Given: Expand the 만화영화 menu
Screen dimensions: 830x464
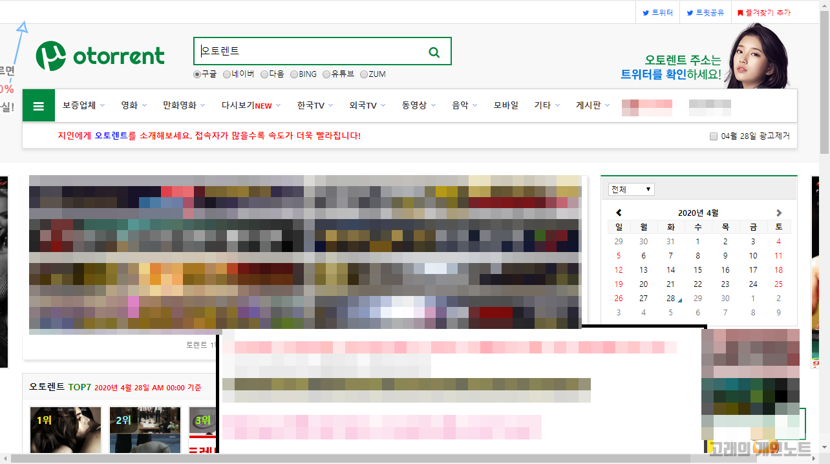Looking at the screenshot, I should point(184,105).
